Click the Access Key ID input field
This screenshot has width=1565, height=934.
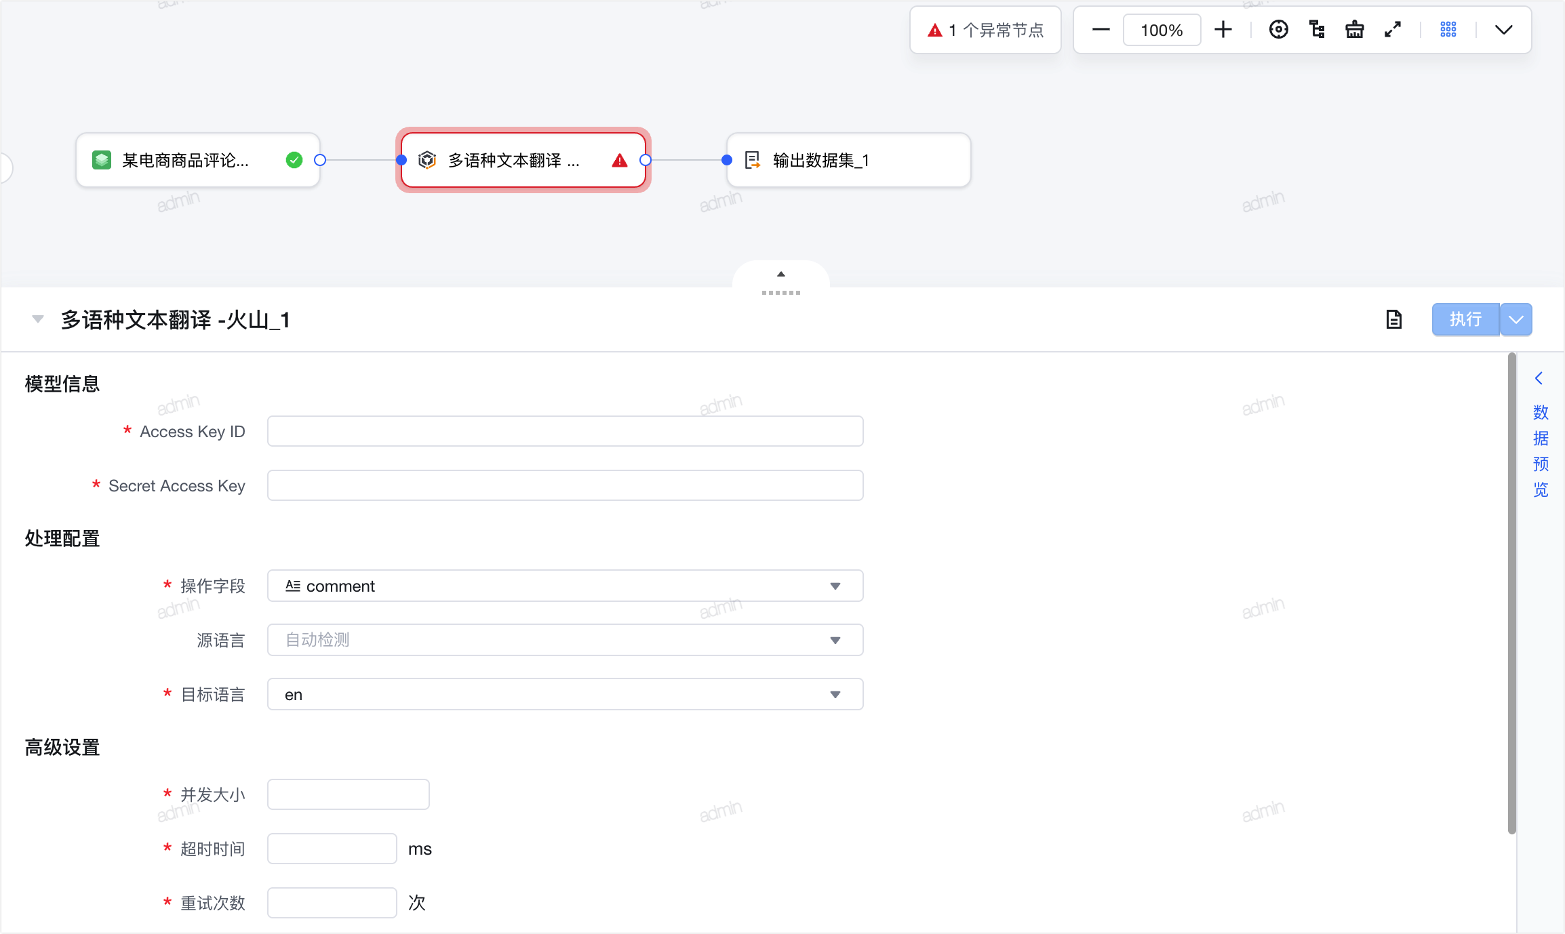[x=566, y=431]
